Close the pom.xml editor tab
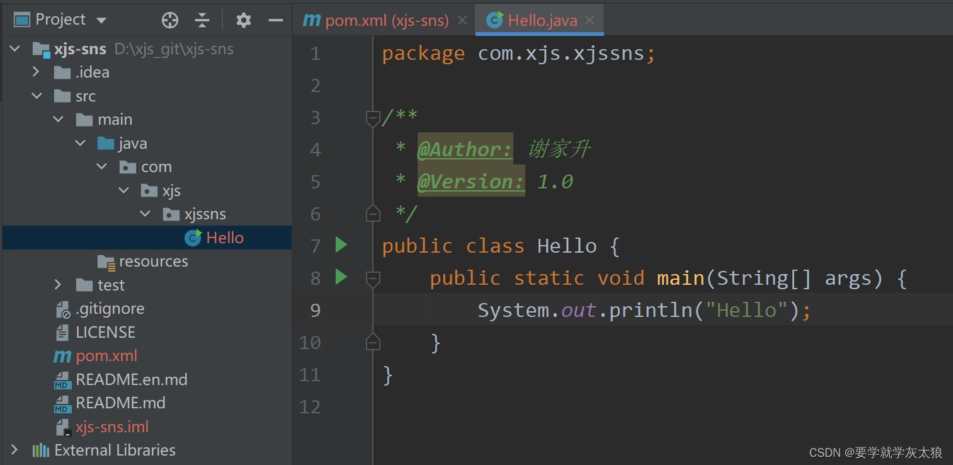The height and width of the screenshot is (465, 953). click(462, 21)
